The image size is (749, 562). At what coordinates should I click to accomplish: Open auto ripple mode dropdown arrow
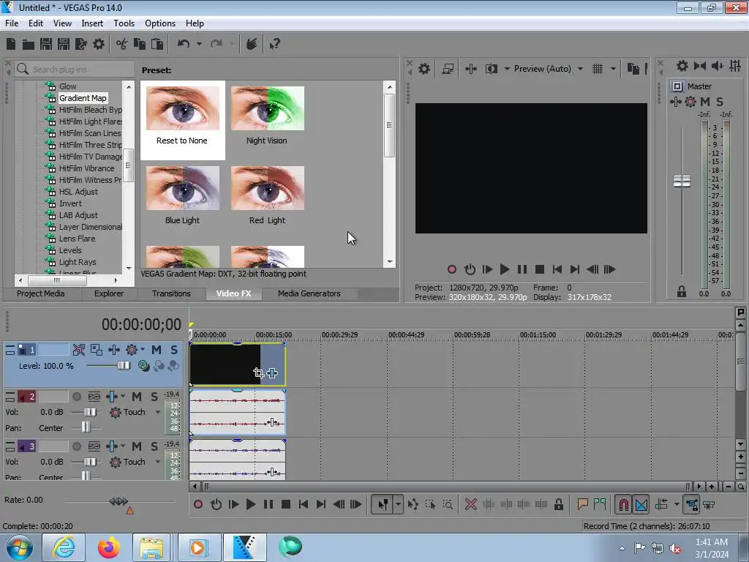[x=677, y=504]
